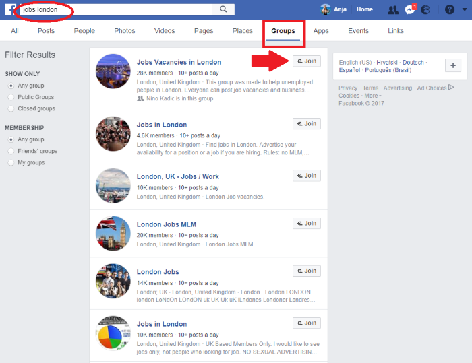This screenshot has height=363, width=472.
Task: Open London, UK - Jobs / Work thumbnail
Action: 113,185
